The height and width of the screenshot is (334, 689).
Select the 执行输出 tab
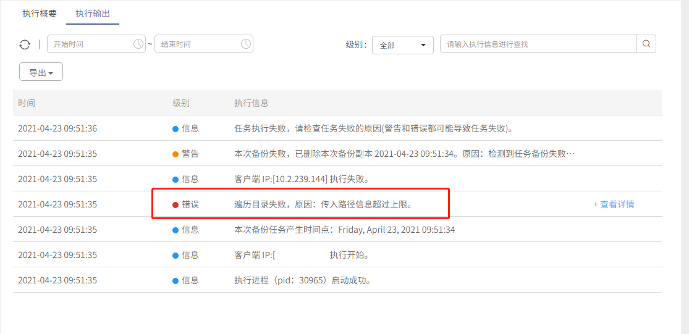click(93, 13)
